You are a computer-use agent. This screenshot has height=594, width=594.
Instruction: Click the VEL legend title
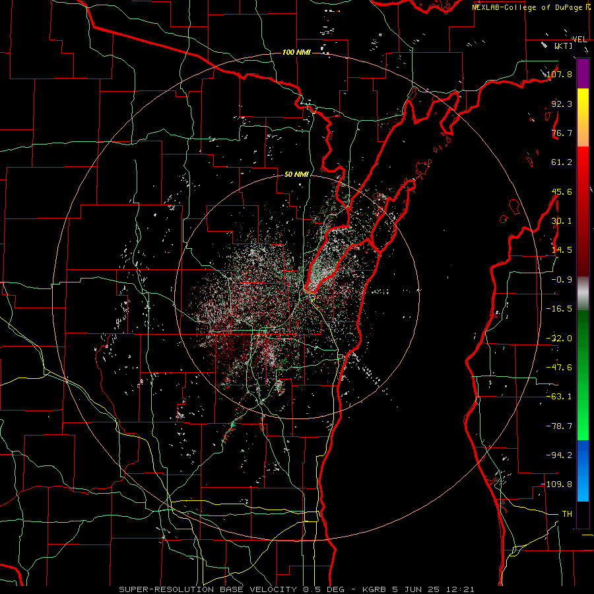(580, 40)
